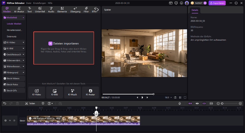
Task: Click the layout switcher icon in the title bar
Action: 171,3
